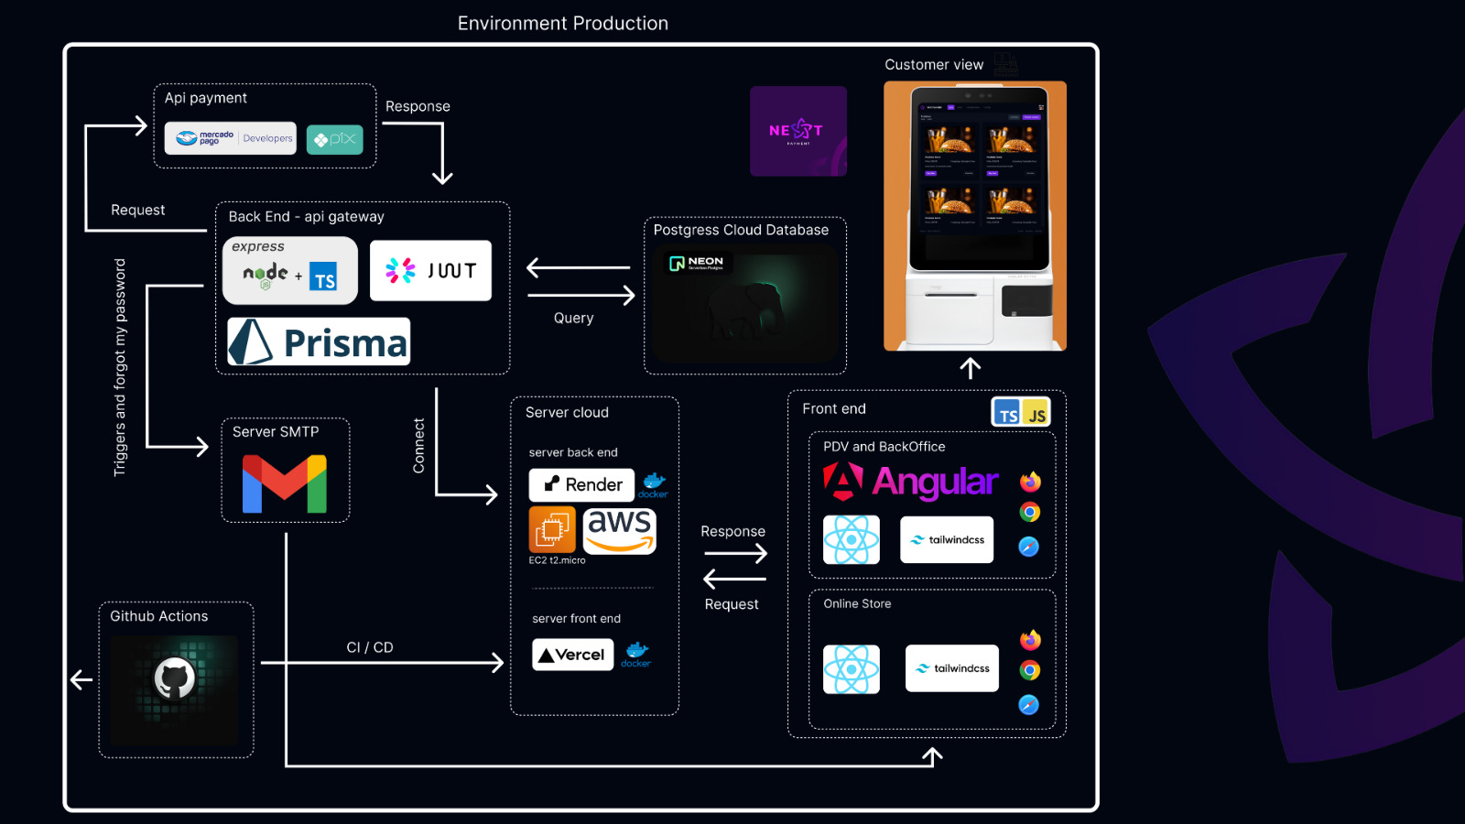This screenshot has width=1465, height=824.
Task: Click the orange EC2 t2.micro icon
Action: pos(552,529)
